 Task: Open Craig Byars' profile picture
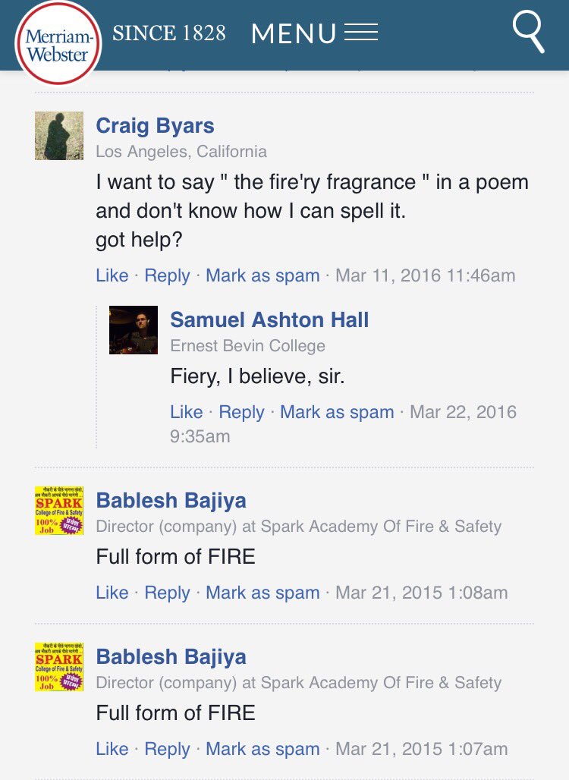[x=59, y=136]
